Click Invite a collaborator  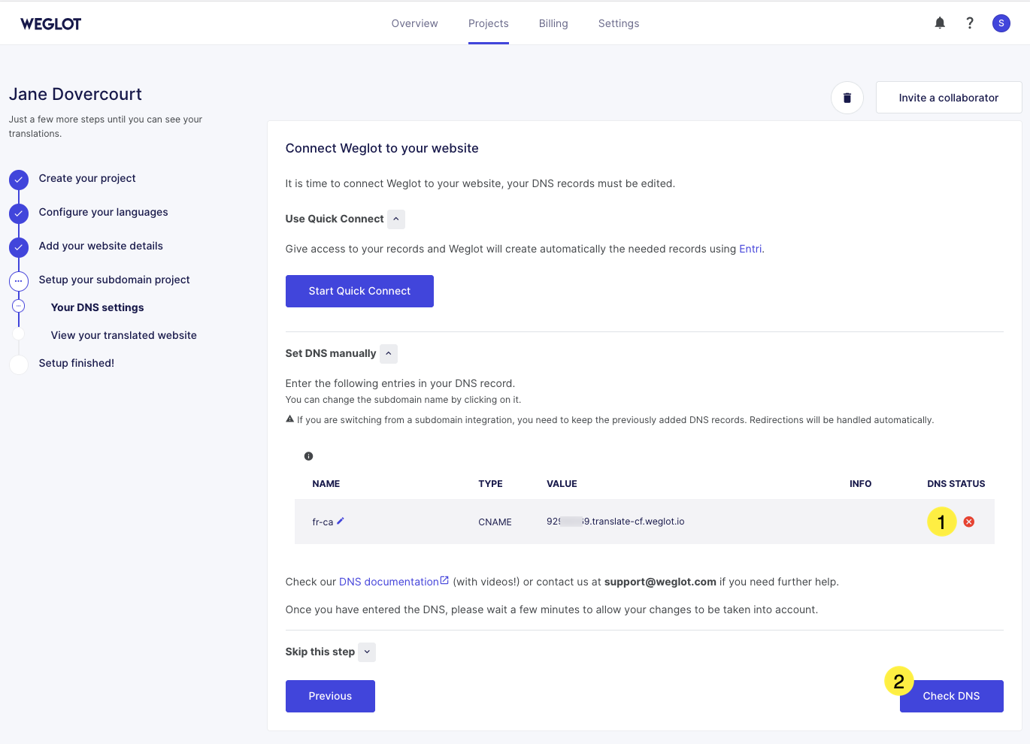(x=949, y=98)
